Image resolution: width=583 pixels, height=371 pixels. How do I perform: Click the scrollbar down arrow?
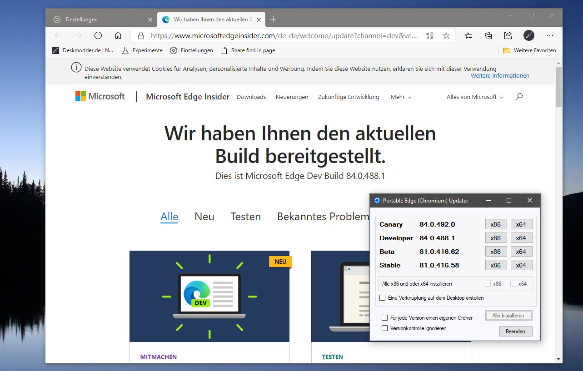point(558,359)
